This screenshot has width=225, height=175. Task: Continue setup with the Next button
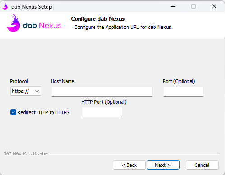(x=163, y=165)
